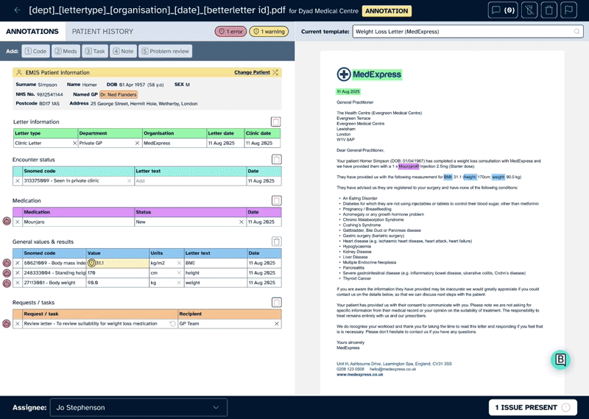Clear the cm units value

point(179,272)
